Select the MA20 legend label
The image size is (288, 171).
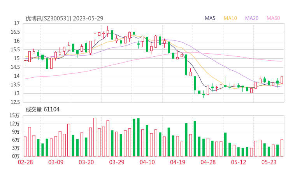(x=252, y=18)
